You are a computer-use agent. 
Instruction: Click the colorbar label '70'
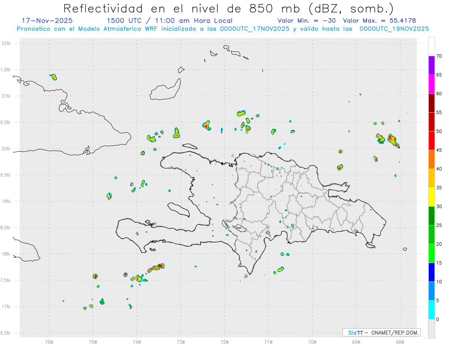(439, 56)
